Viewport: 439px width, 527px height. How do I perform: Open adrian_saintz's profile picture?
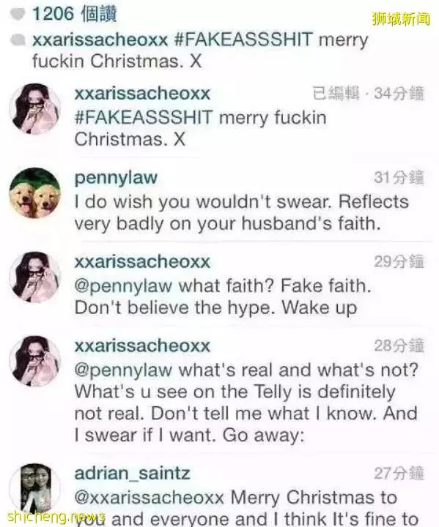(35, 489)
